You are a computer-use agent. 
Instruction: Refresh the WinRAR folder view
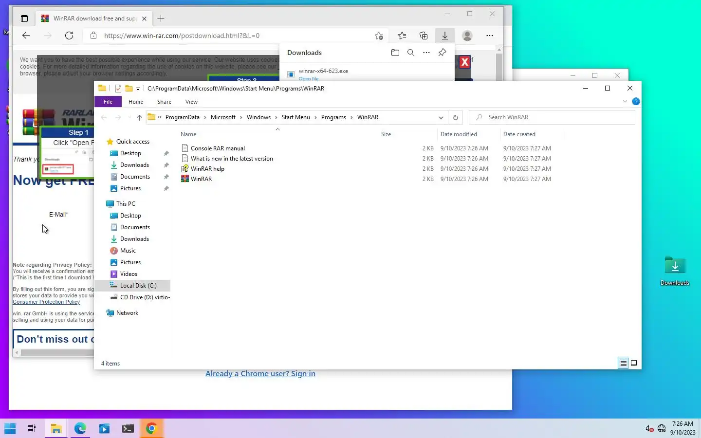tap(456, 117)
